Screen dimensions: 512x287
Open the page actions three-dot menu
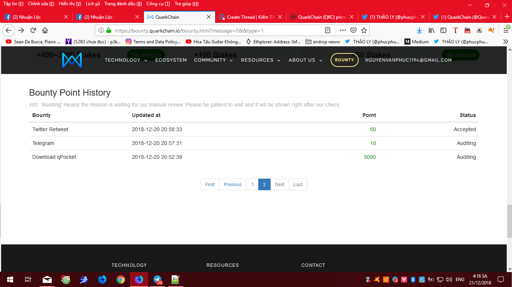tap(343, 30)
